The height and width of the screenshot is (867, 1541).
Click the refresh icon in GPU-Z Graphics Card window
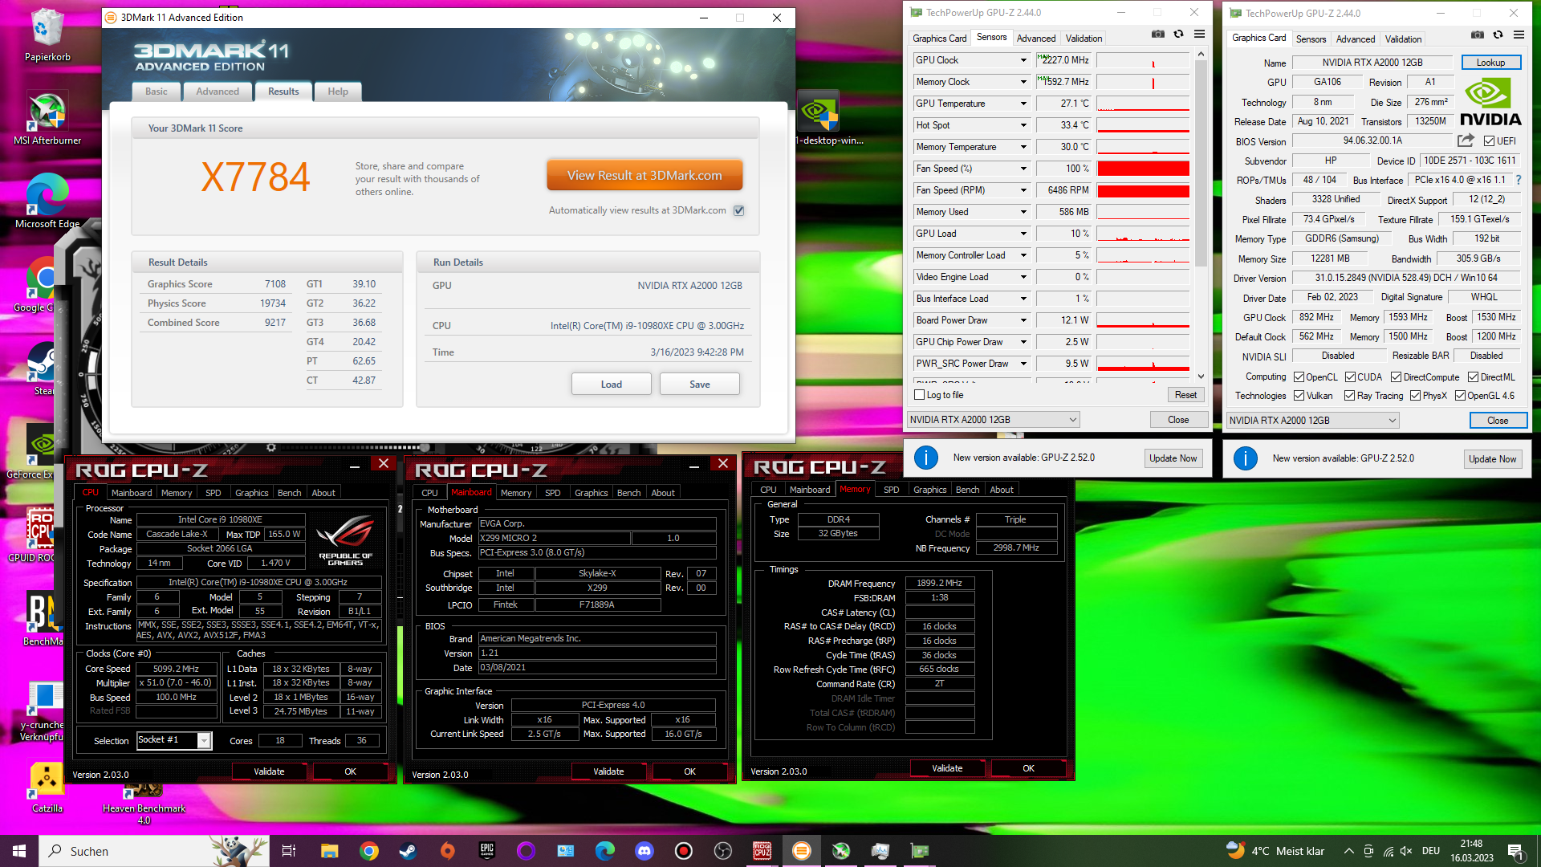click(1498, 35)
